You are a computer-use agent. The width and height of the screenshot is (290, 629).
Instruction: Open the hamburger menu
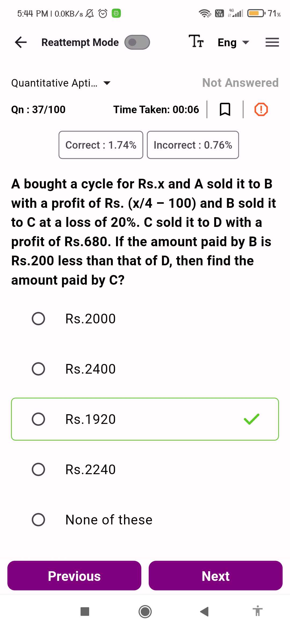pos(272,42)
